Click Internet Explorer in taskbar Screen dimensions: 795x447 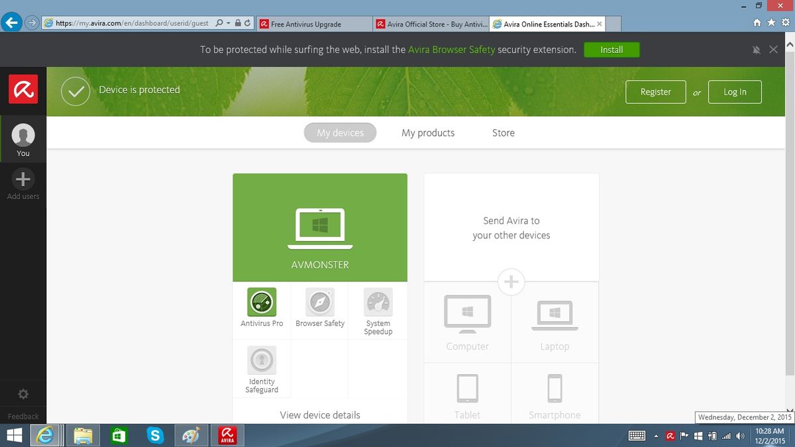click(46, 435)
